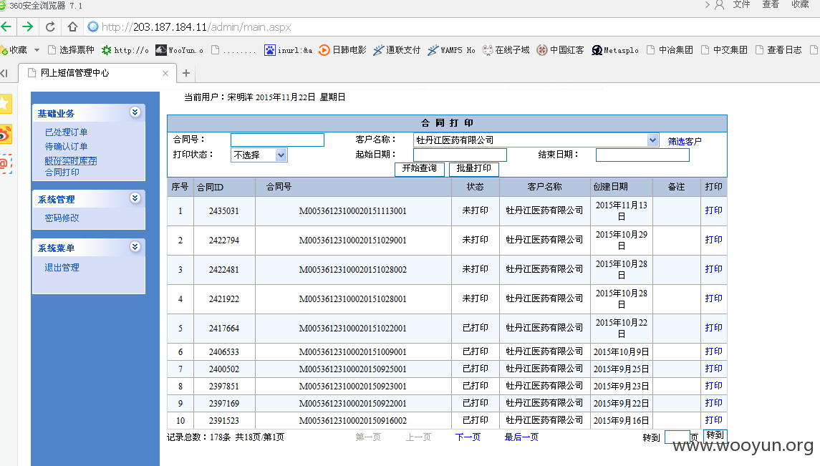Collapse the 系统管理 panel
Screen dimensions: 820x466
(135, 198)
